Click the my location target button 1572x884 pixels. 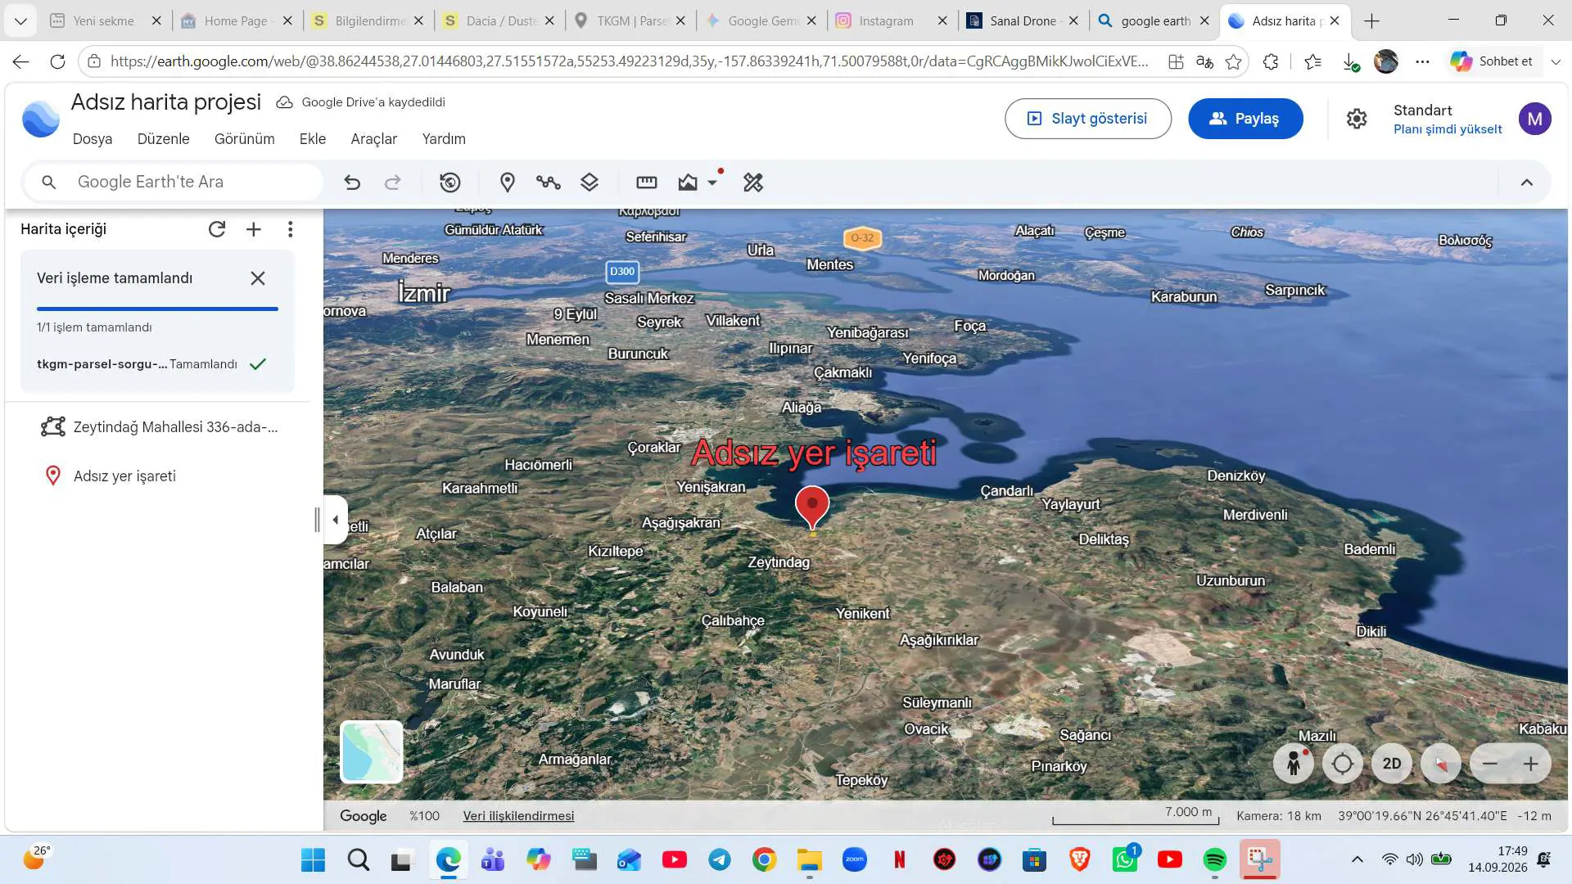tap(1343, 764)
